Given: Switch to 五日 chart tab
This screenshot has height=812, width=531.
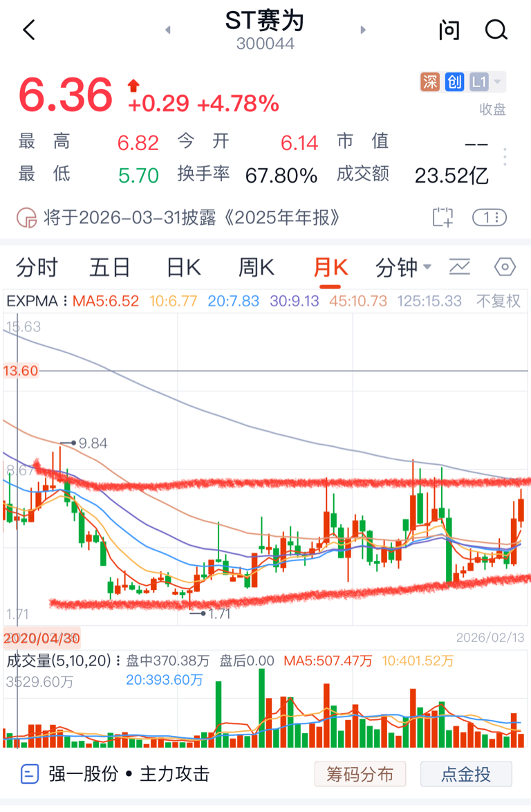Looking at the screenshot, I should pos(110,268).
